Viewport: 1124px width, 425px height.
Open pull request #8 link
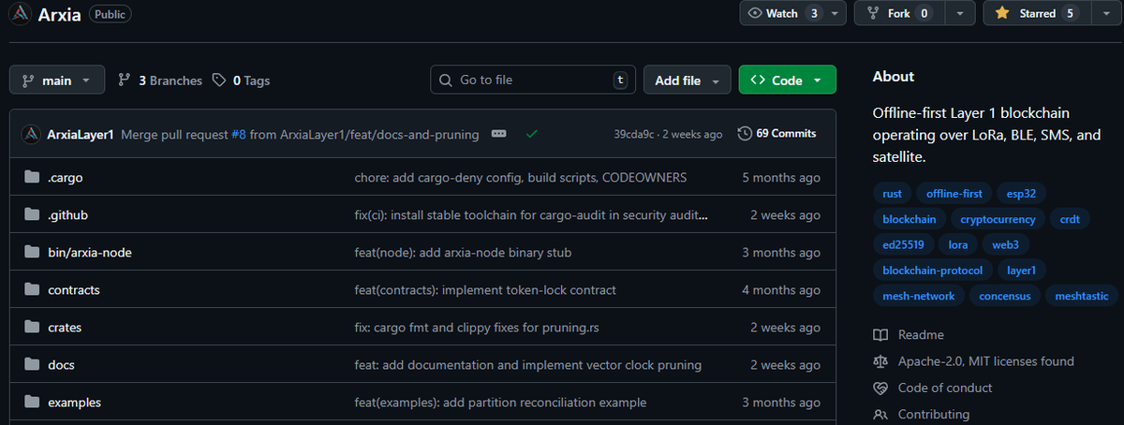[238, 135]
